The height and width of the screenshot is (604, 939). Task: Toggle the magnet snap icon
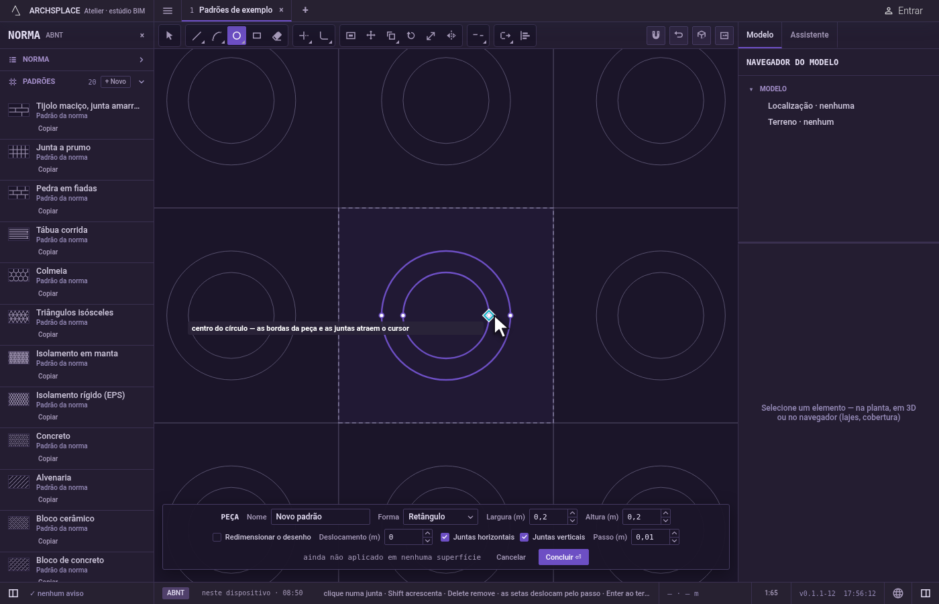tap(656, 35)
